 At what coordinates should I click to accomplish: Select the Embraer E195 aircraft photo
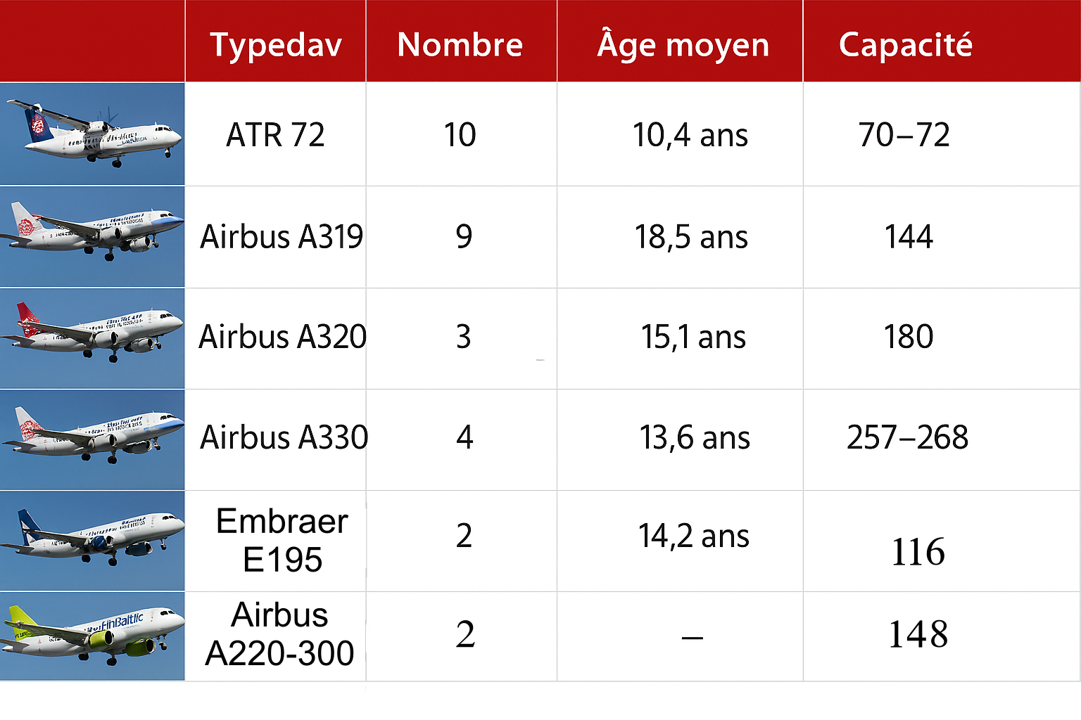point(92,540)
